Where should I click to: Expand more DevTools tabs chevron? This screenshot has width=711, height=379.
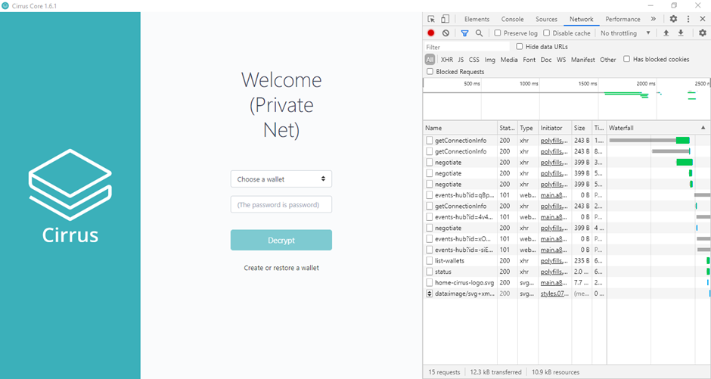pyautogui.click(x=653, y=19)
